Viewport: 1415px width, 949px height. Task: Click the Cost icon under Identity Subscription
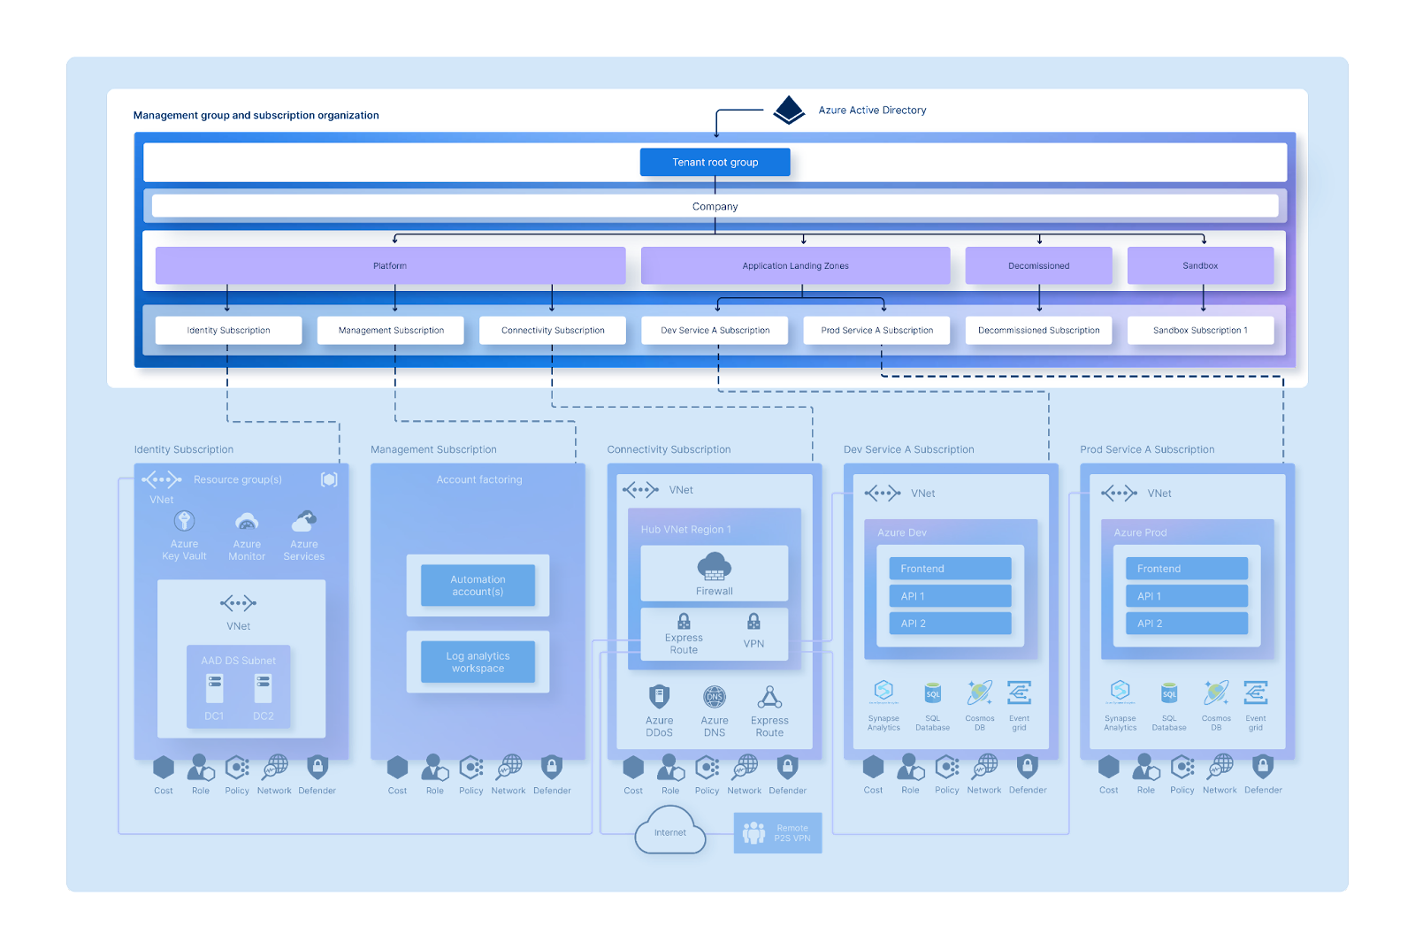click(164, 767)
